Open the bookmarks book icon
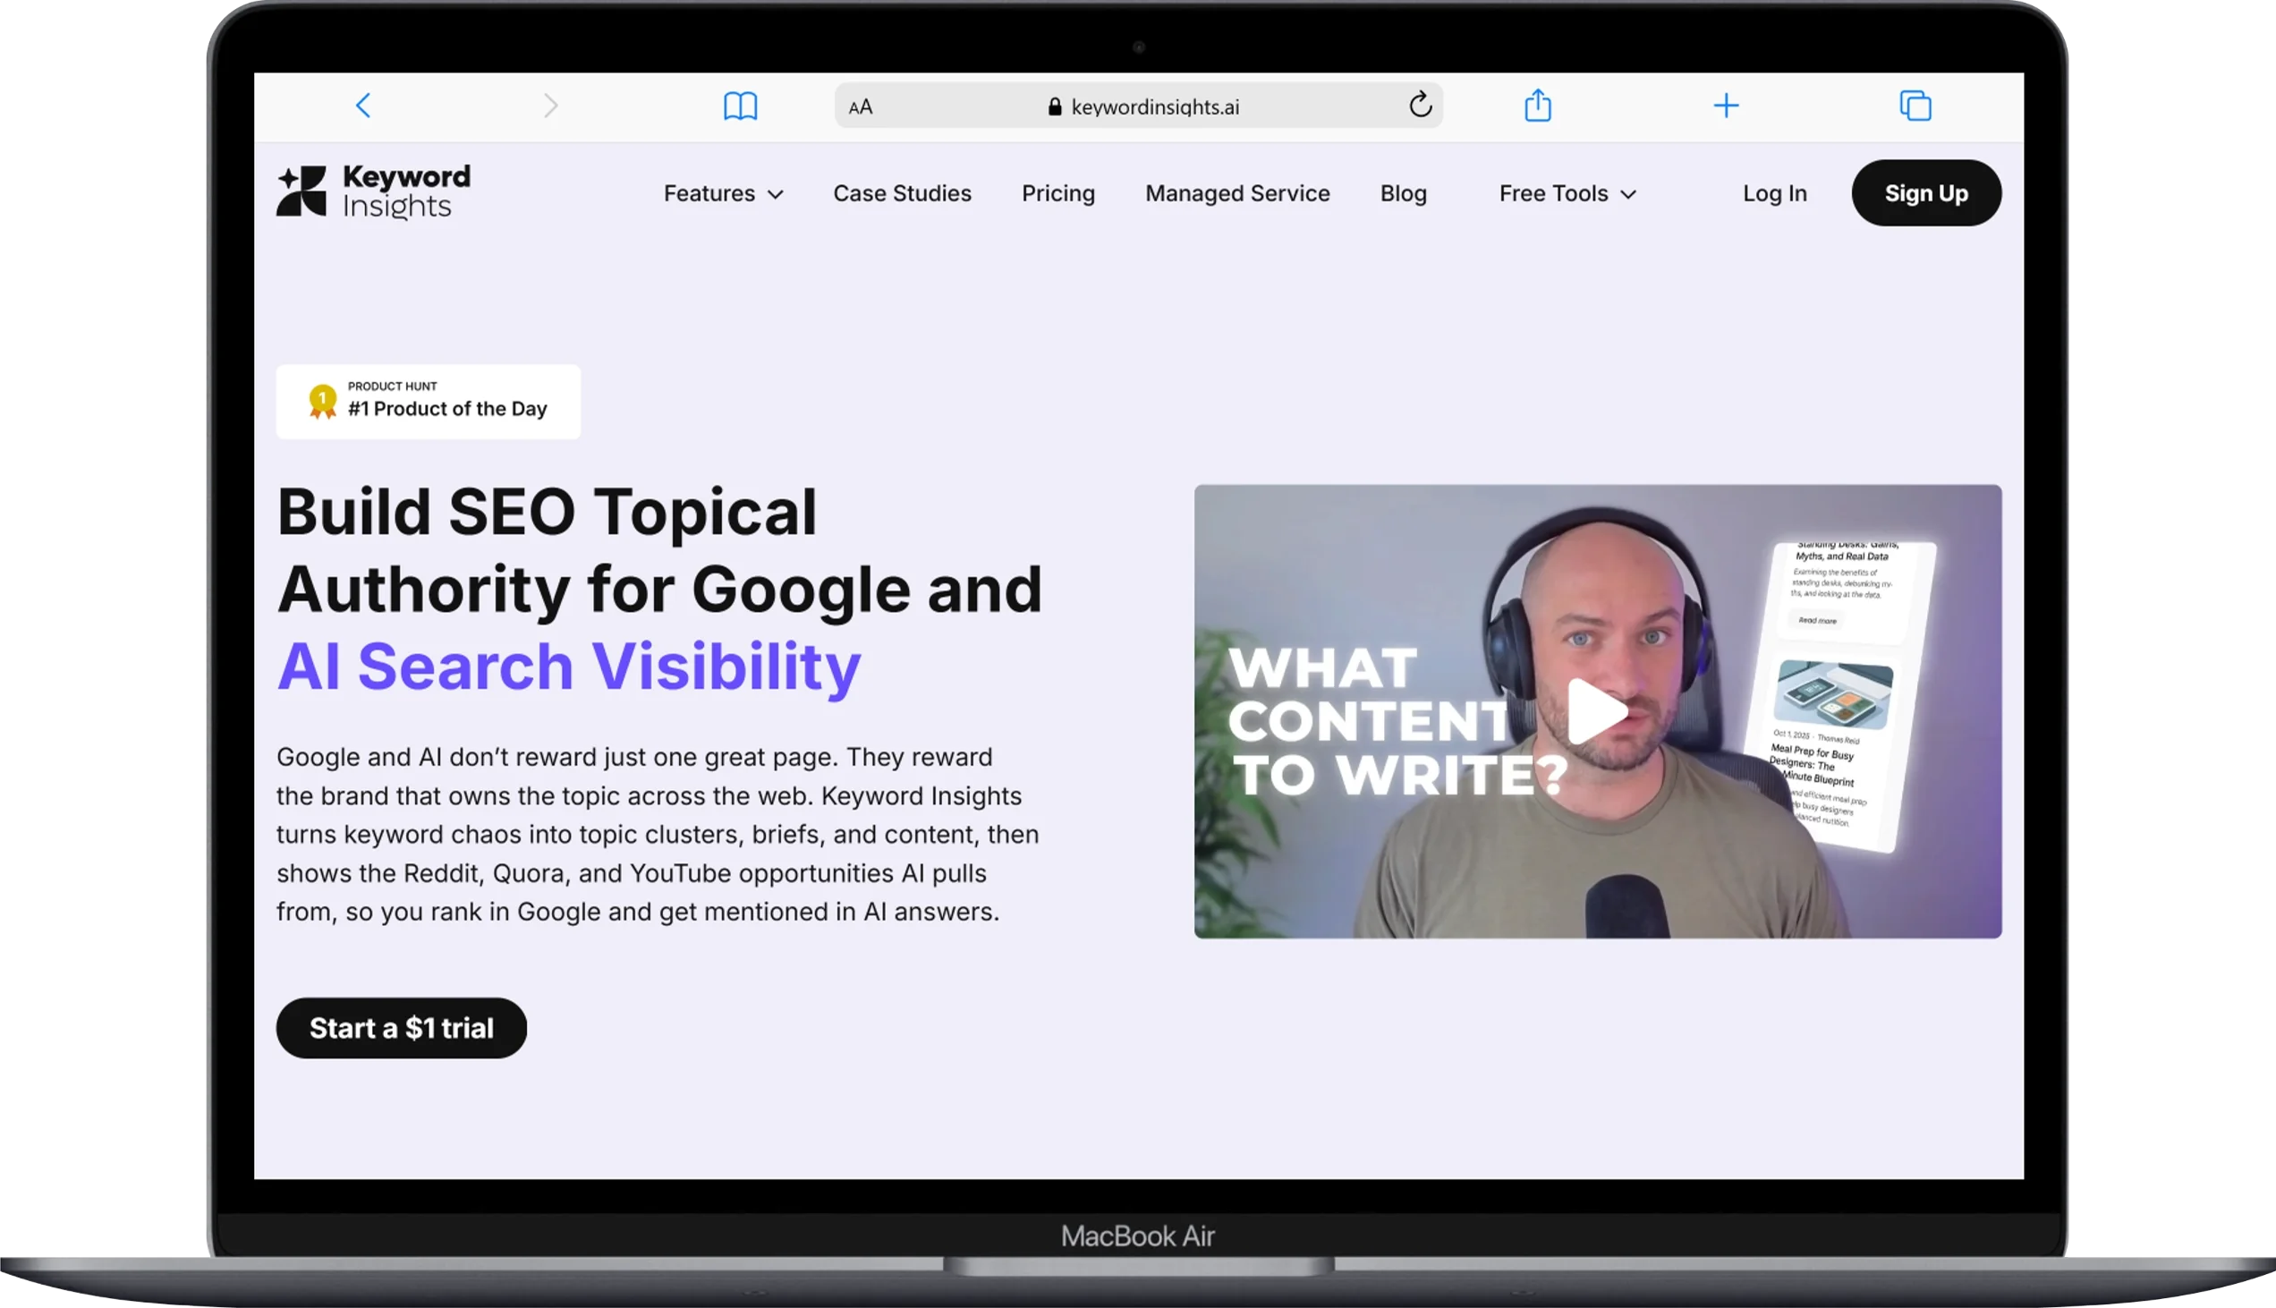The image size is (2276, 1308). (x=740, y=106)
